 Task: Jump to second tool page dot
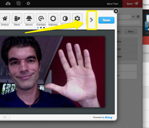pyautogui.click(x=41, y=28)
